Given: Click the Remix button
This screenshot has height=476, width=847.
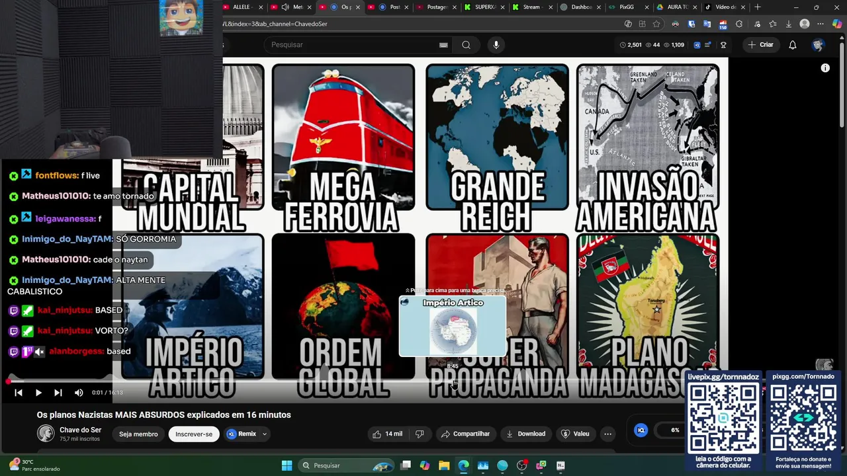Looking at the screenshot, I should point(242,434).
